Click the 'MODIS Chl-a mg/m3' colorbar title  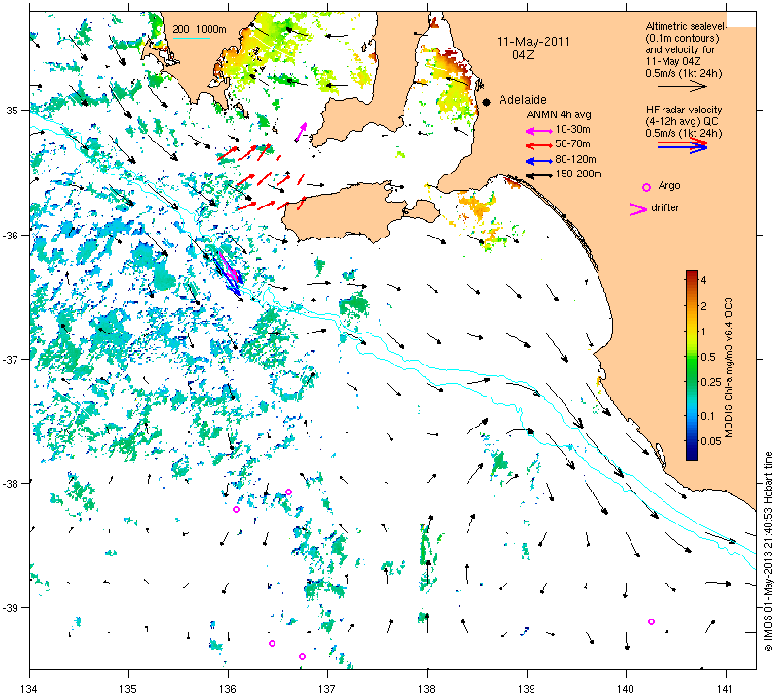click(728, 368)
